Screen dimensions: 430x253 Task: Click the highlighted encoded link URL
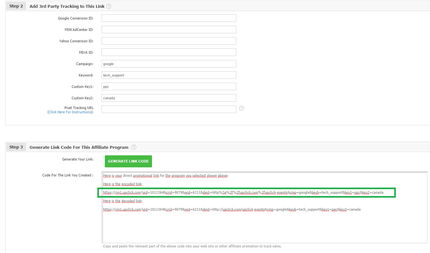[x=243, y=192]
